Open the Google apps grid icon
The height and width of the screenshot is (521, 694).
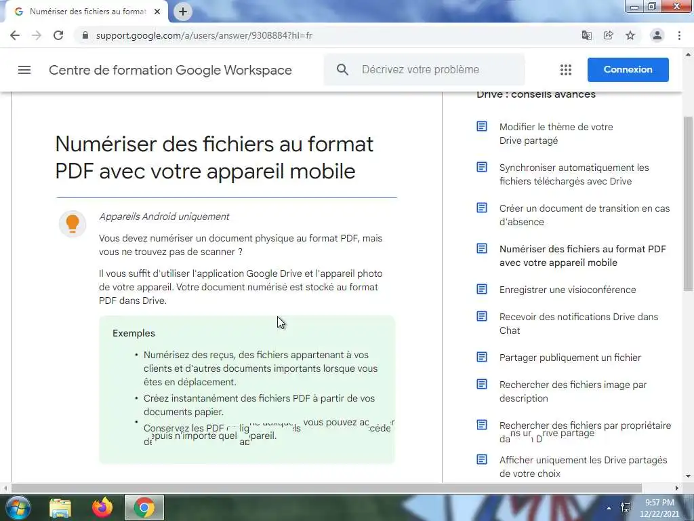coord(566,70)
